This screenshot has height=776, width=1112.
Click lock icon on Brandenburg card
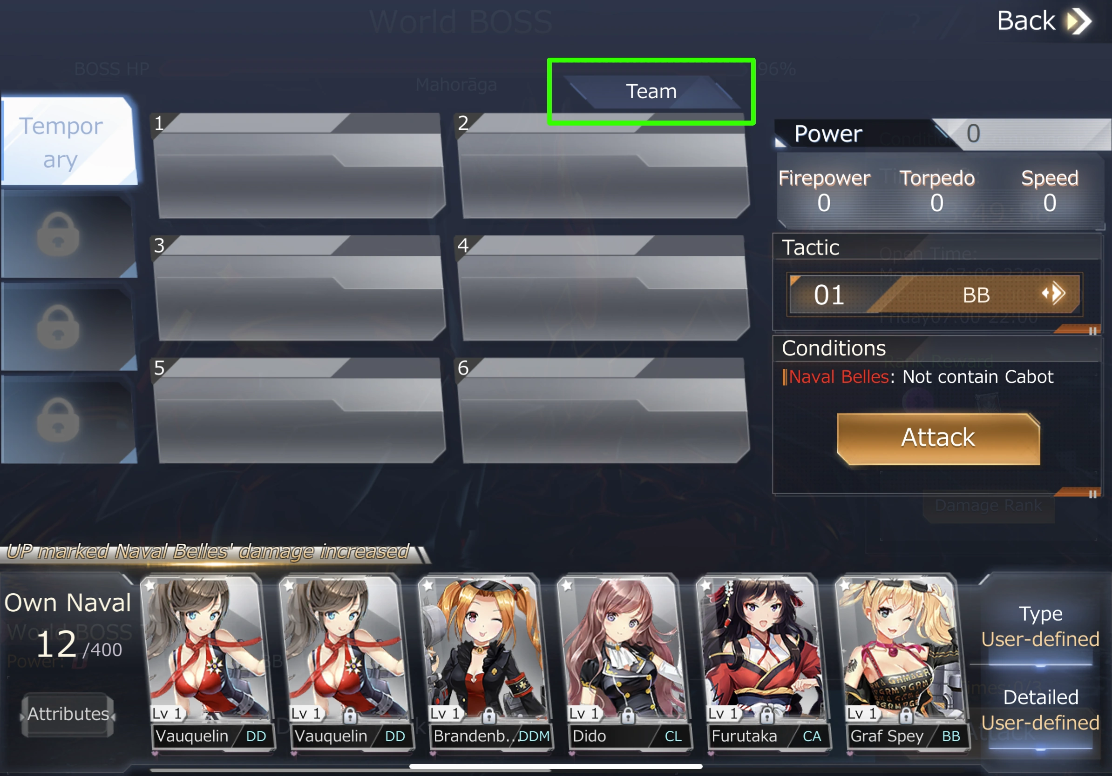pyautogui.click(x=488, y=715)
